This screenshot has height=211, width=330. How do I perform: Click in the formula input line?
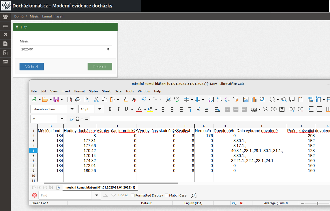[210, 119]
